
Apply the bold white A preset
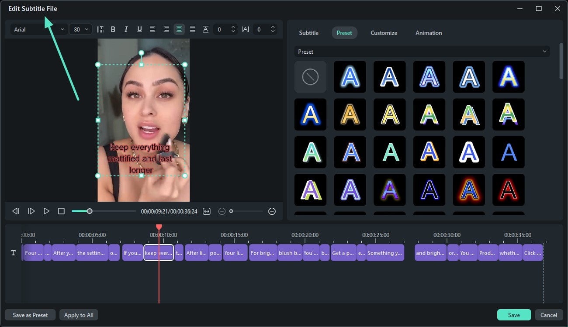pos(469,152)
